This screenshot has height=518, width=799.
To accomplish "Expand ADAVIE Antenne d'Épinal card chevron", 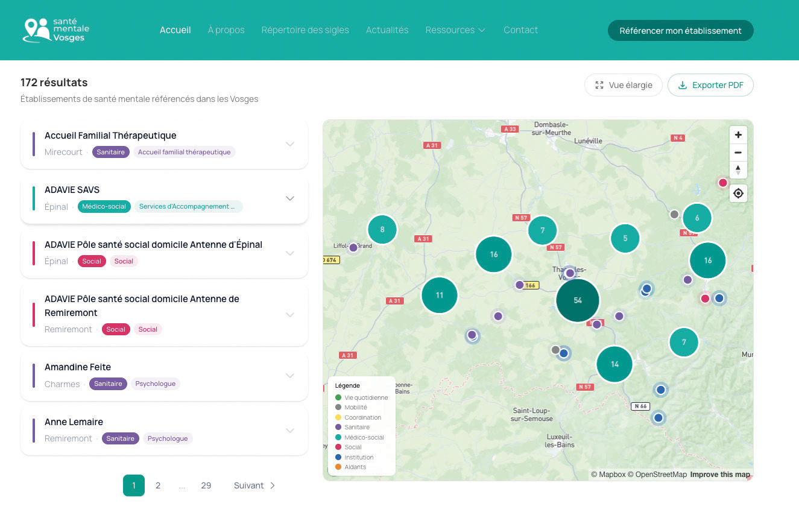I will tap(290, 253).
